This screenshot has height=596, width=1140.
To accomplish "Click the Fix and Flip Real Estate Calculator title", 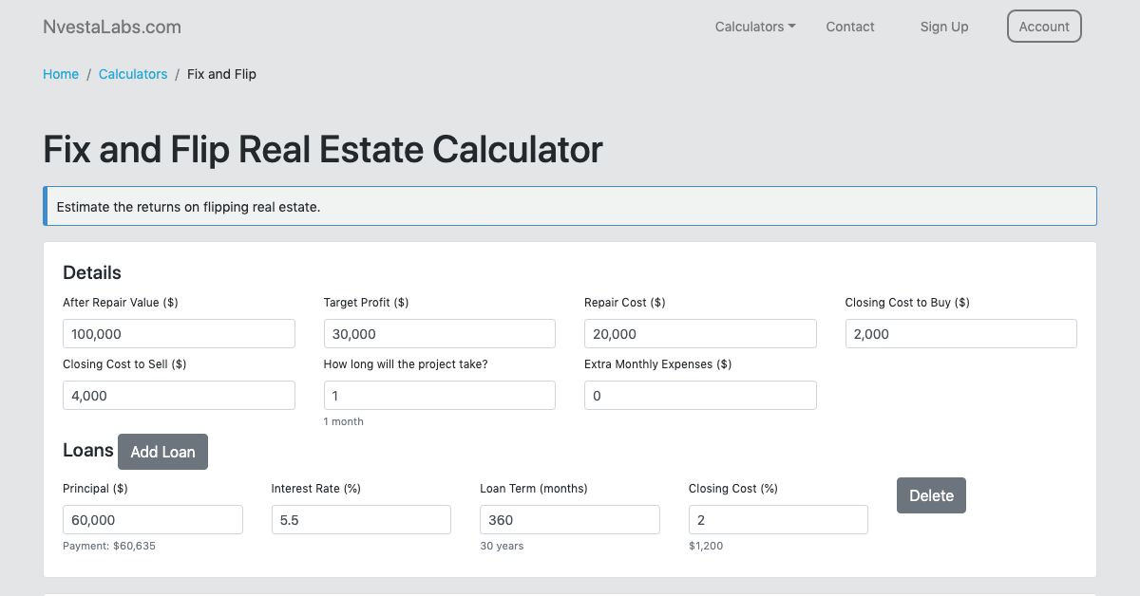I will click(x=323, y=150).
